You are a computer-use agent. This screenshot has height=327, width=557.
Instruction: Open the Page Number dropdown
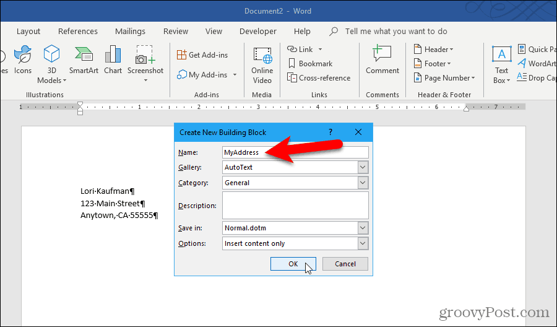[x=444, y=78]
